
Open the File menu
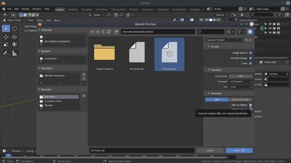point(10,9)
